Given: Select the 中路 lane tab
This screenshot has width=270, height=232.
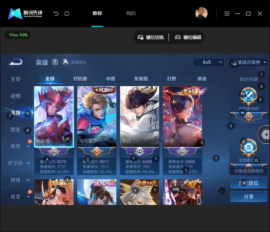Looking at the screenshot, I should [x=111, y=79].
